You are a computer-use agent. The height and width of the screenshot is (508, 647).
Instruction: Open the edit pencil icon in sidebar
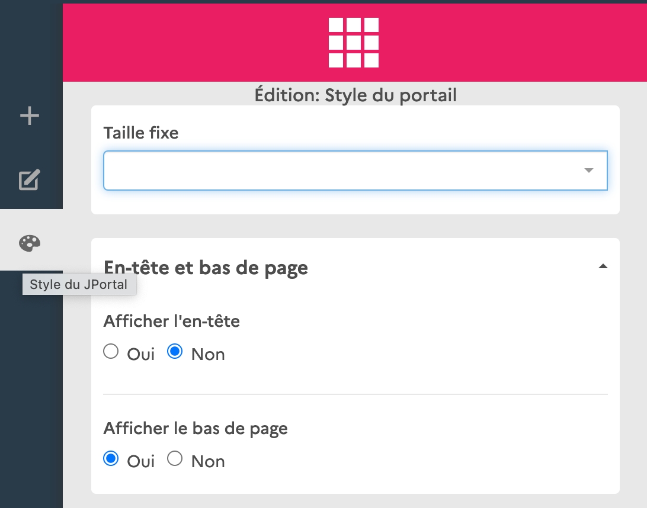pos(30,180)
